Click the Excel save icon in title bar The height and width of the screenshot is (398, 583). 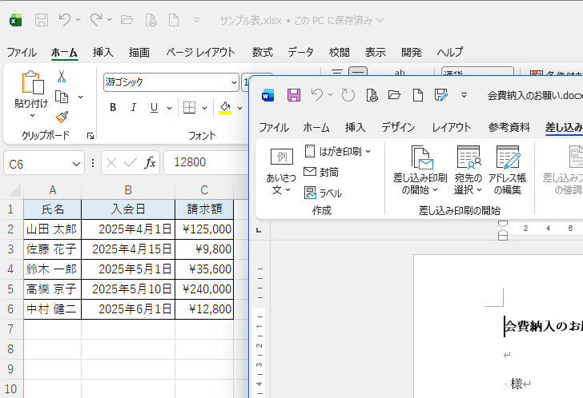[x=42, y=20]
